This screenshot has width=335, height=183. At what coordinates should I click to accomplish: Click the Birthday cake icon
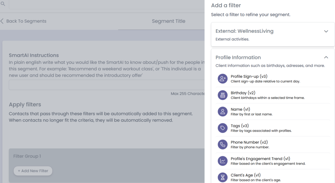223,95
